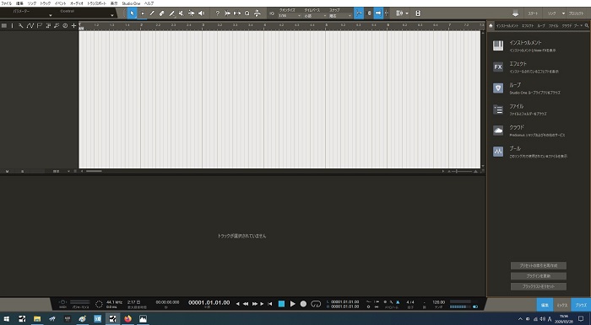The image size is (591, 325).
Task: Open the Quantize 1/16 dropdown
Action: (x=290, y=16)
